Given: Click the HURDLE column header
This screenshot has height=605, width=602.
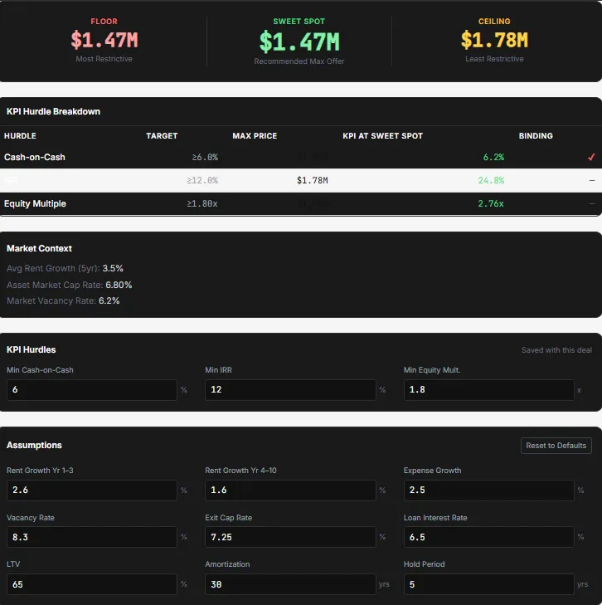Looking at the screenshot, I should pos(20,136).
